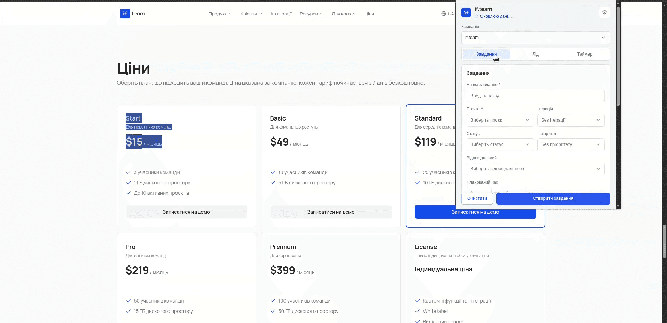Click the Start plan title

tap(133, 118)
